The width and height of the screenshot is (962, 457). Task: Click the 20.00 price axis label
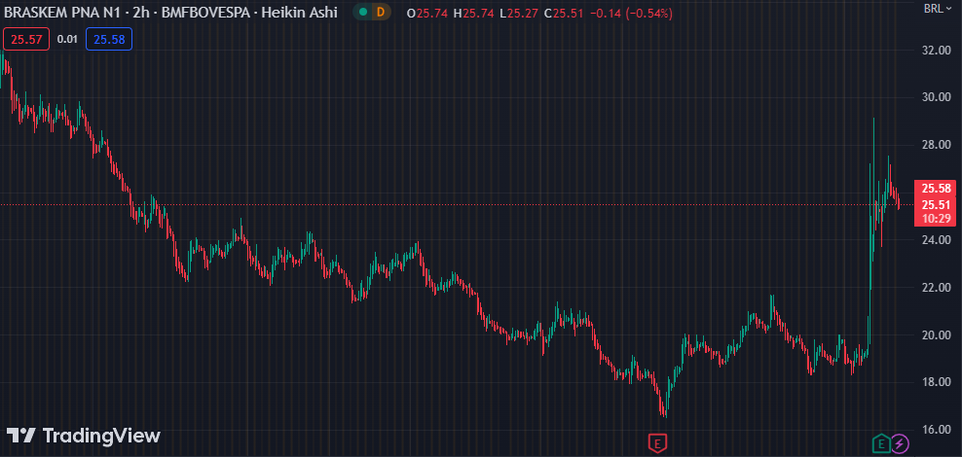pyautogui.click(x=936, y=335)
